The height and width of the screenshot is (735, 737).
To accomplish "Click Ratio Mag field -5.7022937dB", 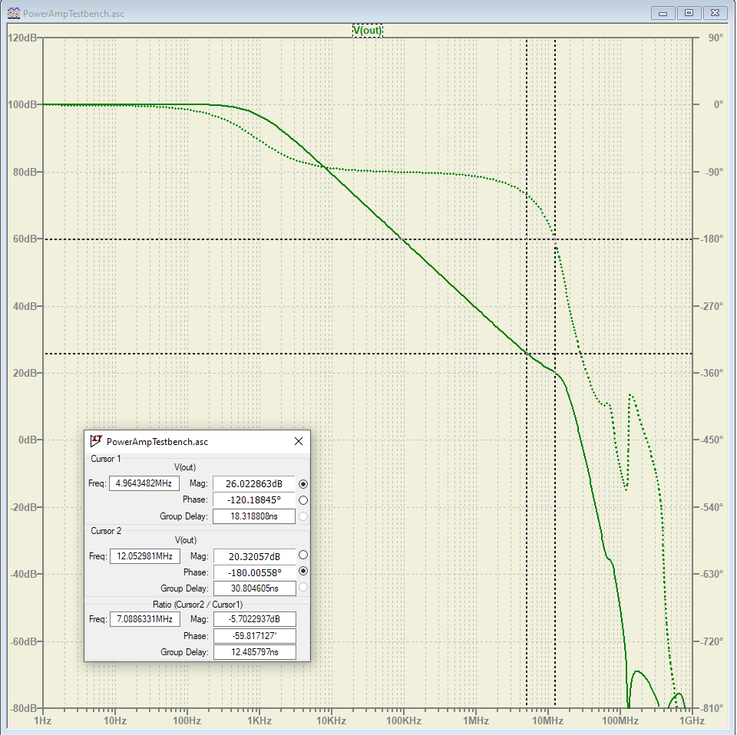I will pos(254,619).
